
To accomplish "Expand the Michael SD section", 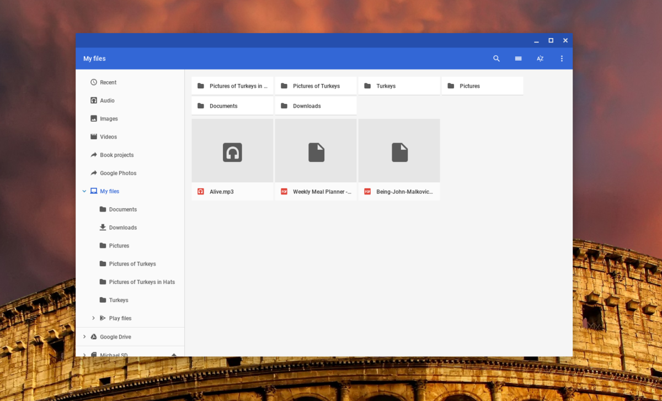I will click(x=84, y=355).
